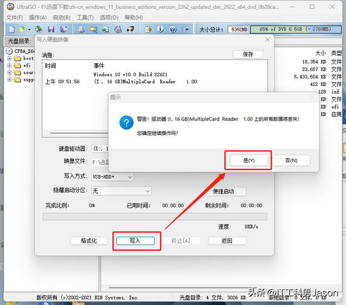This screenshot has width=346, height=305.
Task: Click the New image toolbar icon
Action: pyautogui.click(x=11, y=29)
